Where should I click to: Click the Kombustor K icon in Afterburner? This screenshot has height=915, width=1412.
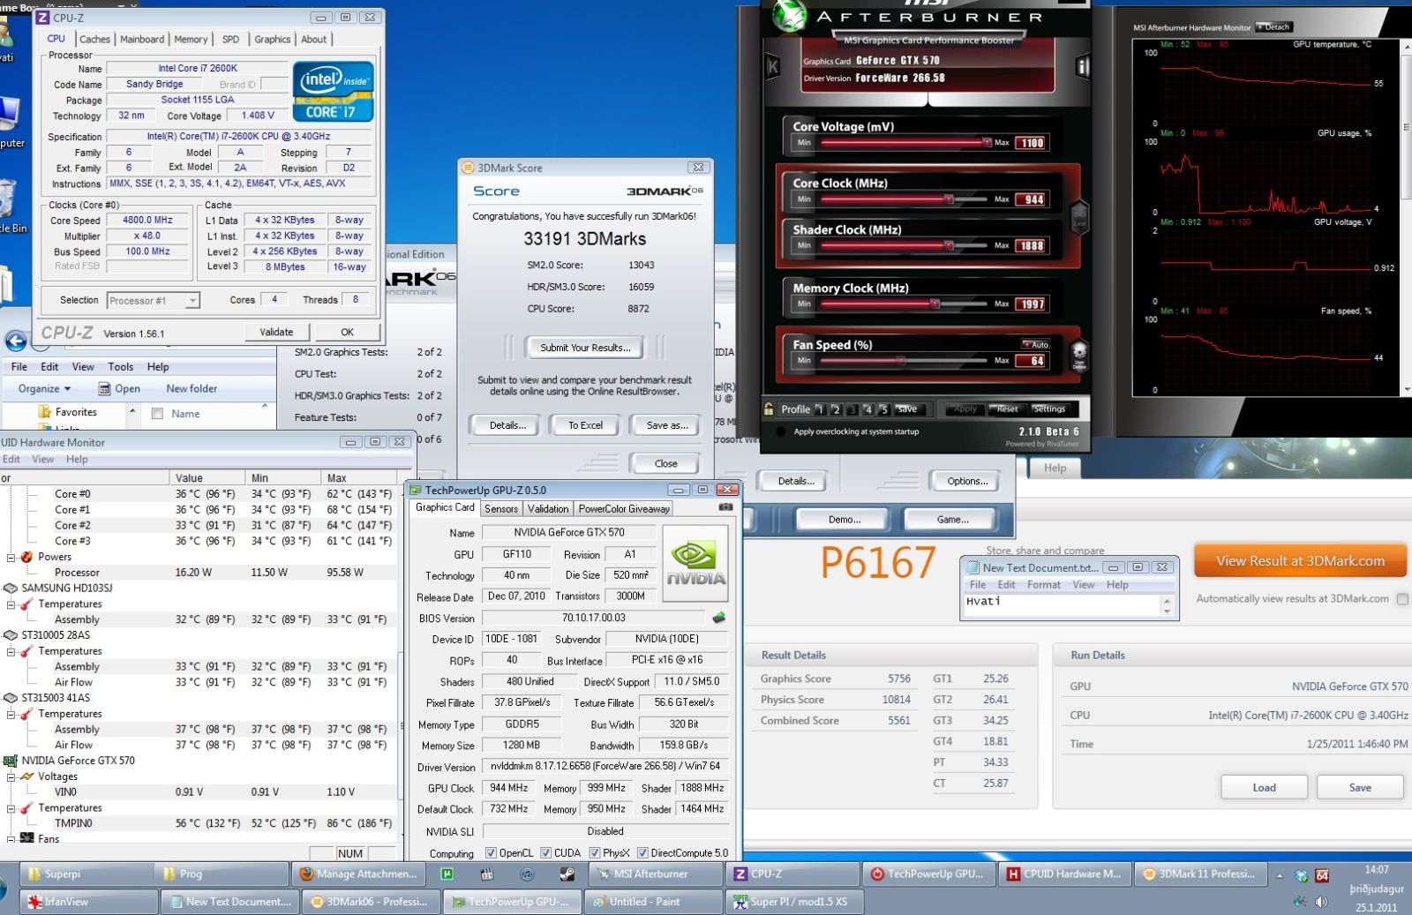tap(774, 66)
